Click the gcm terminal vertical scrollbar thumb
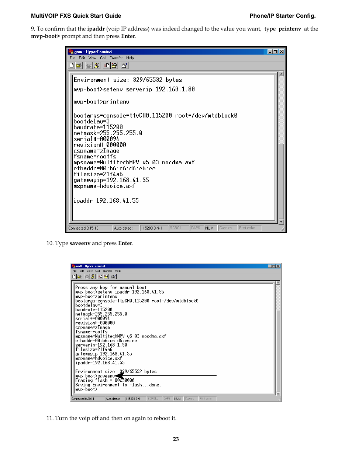 (281, 181)
